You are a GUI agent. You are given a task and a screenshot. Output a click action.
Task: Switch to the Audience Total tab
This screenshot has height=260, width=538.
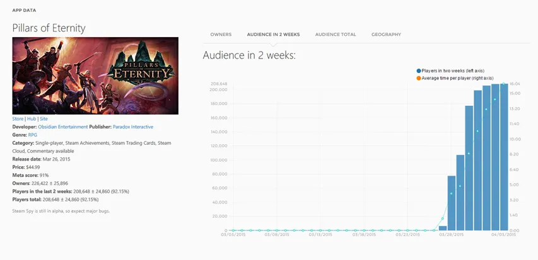[335, 35]
